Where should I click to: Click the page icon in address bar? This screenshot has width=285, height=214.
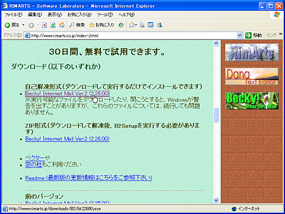(27, 36)
